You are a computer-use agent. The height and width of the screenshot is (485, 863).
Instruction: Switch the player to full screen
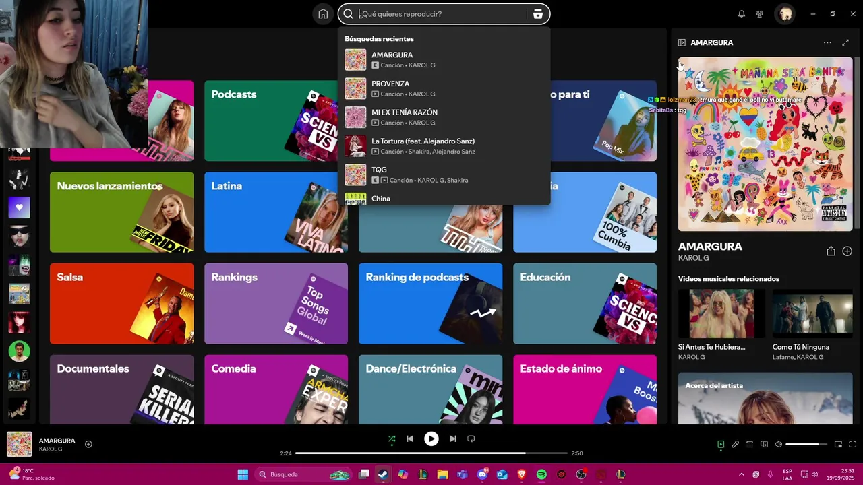(x=852, y=444)
